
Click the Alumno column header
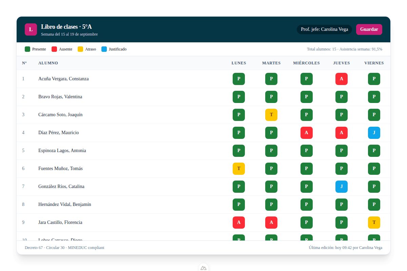(48, 63)
